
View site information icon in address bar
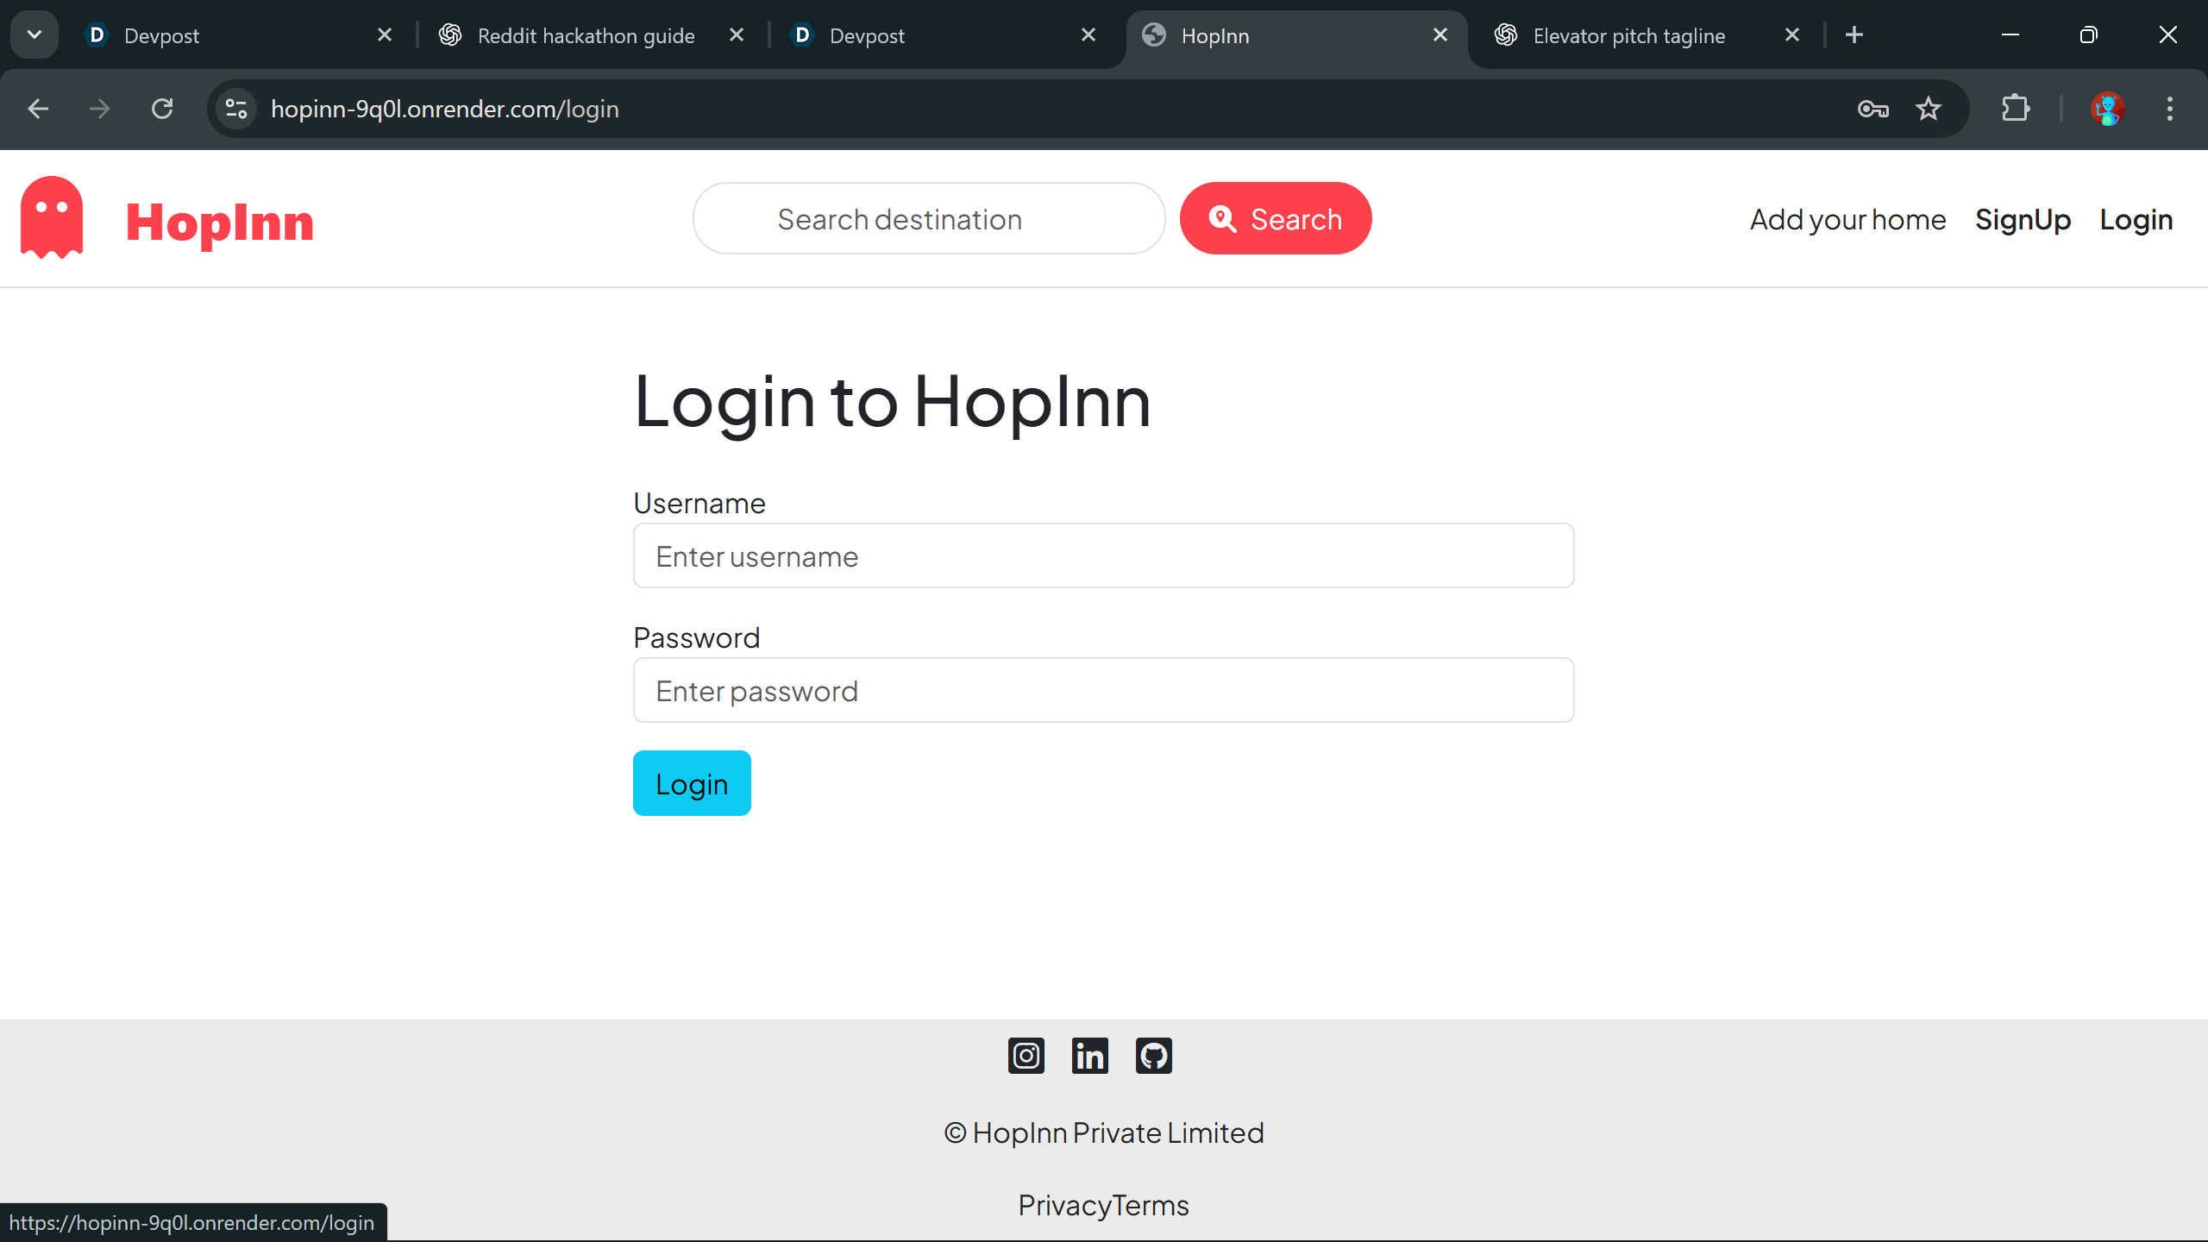pos(236,109)
